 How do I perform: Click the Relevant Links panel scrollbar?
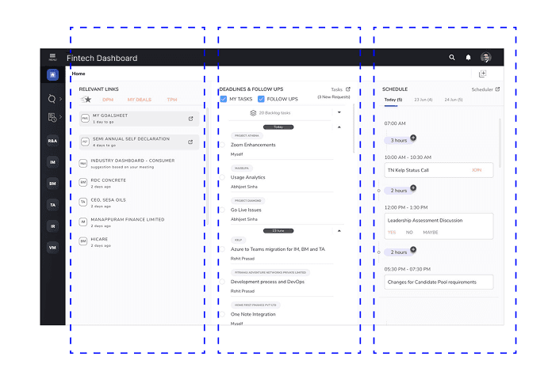click(208, 165)
